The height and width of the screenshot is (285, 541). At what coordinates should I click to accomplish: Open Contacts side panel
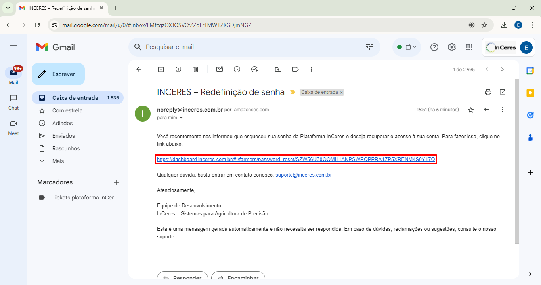click(x=530, y=137)
